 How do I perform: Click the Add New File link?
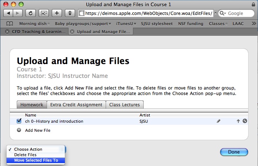coord(38,130)
